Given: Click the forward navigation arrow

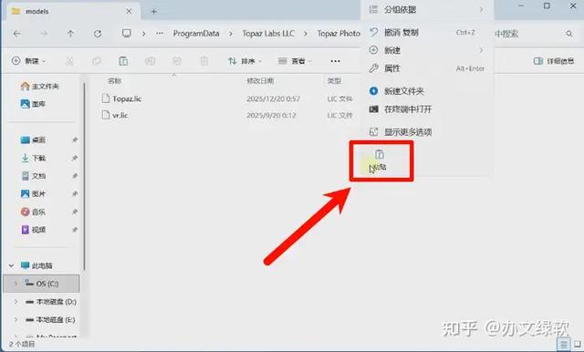Looking at the screenshot, I should tap(44, 34).
